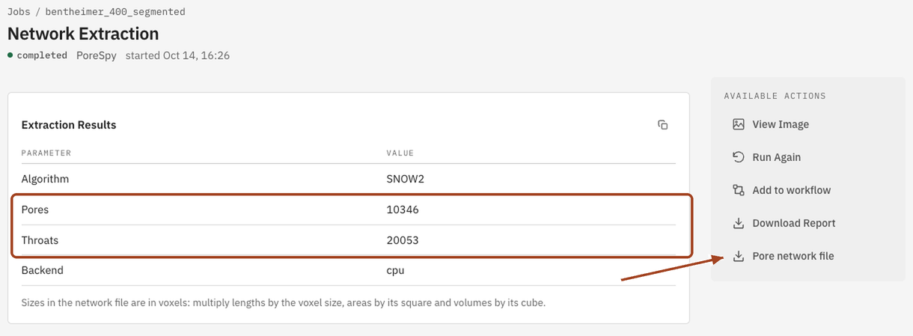Click the Extraction Results title

coord(69,125)
